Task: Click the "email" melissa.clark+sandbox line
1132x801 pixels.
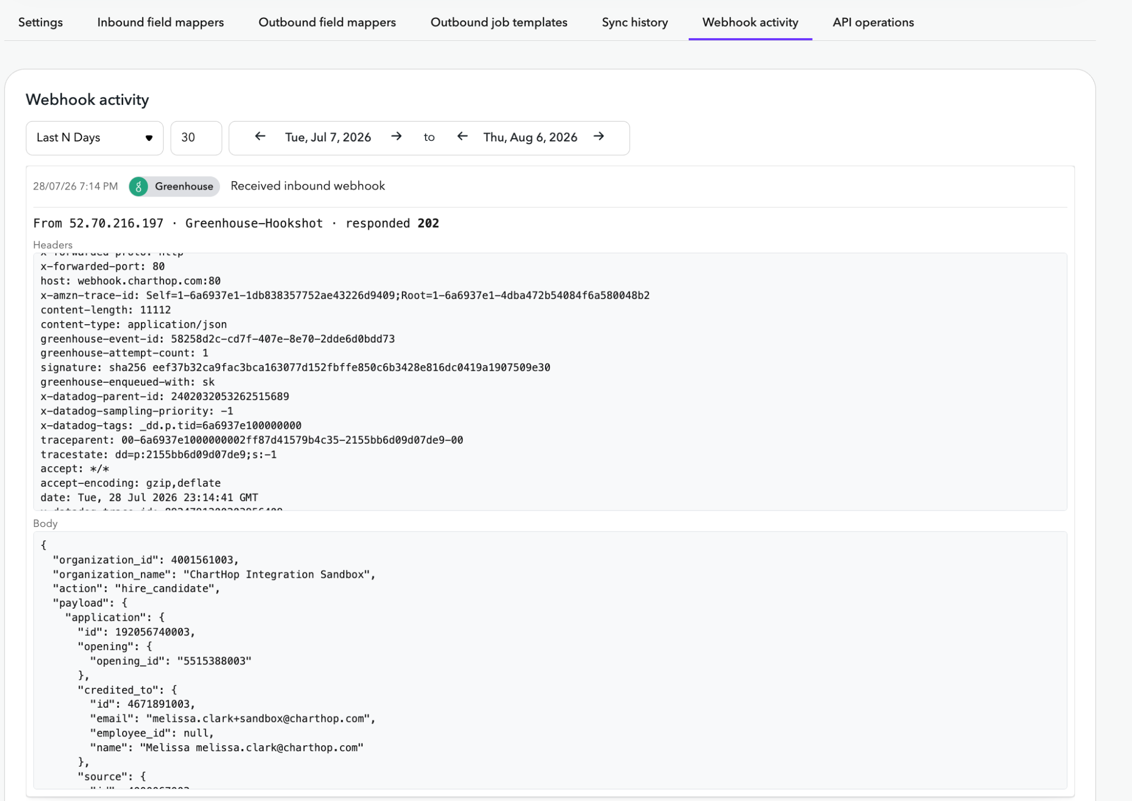Action: (233, 718)
